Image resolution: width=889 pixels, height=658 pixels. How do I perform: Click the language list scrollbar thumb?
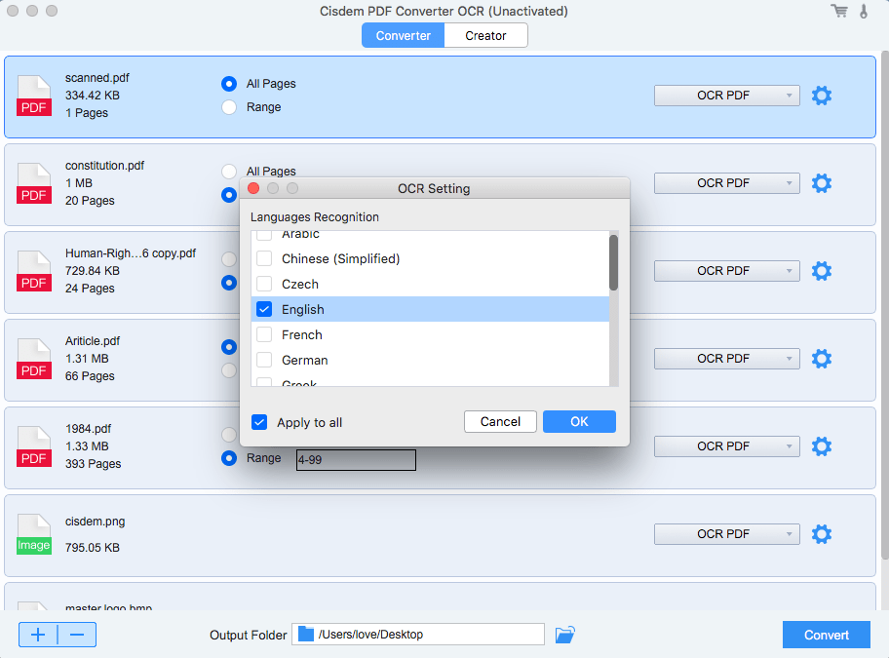613,262
